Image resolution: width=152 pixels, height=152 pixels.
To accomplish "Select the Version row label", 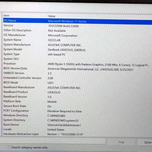I will click(8, 25).
